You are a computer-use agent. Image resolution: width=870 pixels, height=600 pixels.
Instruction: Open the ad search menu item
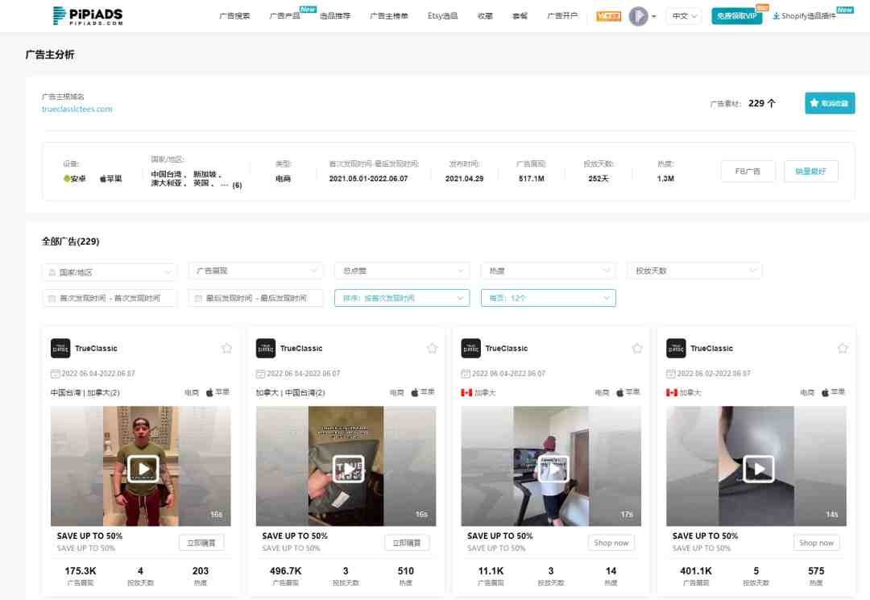234,16
